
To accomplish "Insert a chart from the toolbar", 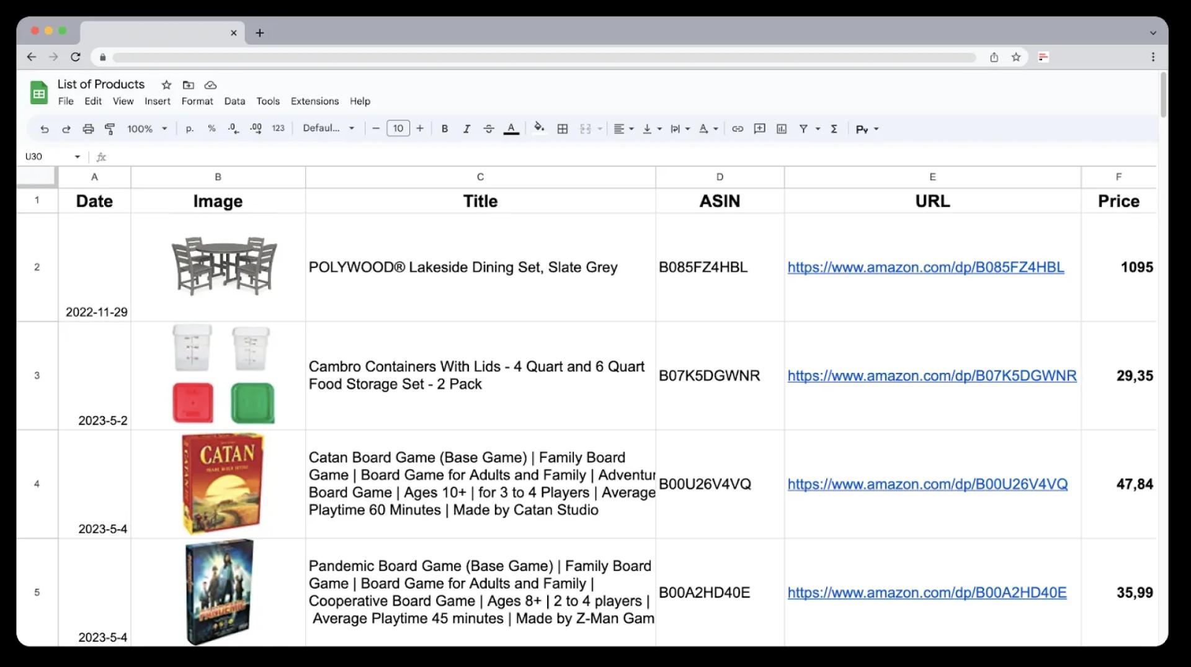I will point(781,128).
